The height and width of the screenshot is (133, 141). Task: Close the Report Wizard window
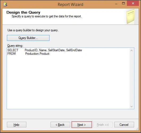tap(133, 3)
